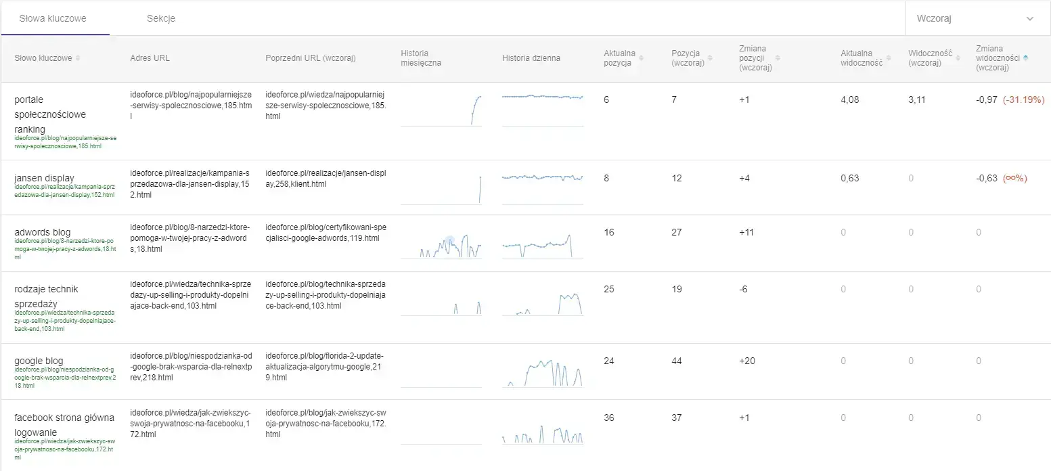
Task: Sort by Pozycja (wczoraj) column arrows
Action: (x=709, y=58)
